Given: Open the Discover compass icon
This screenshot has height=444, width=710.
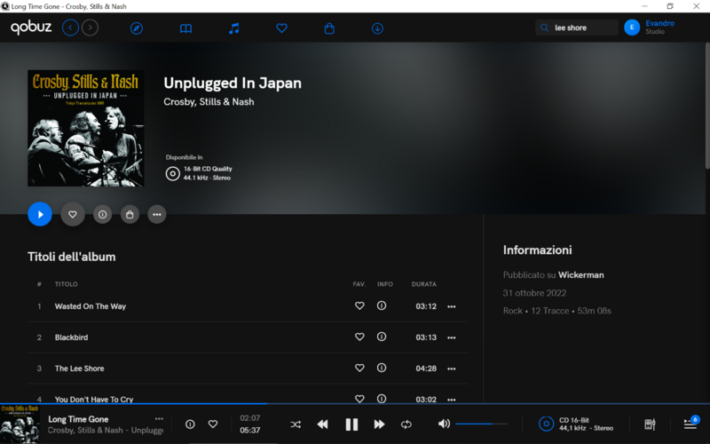Looking at the screenshot, I should pyautogui.click(x=137, y=28).
